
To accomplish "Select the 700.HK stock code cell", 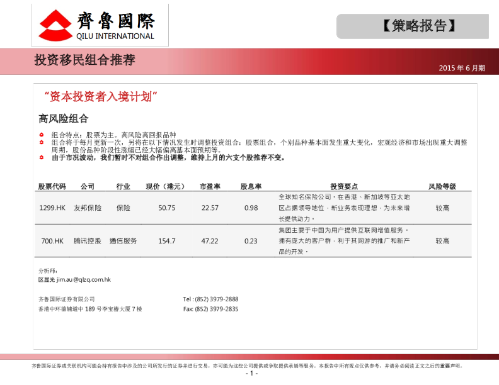I will [x=52, y=241].
